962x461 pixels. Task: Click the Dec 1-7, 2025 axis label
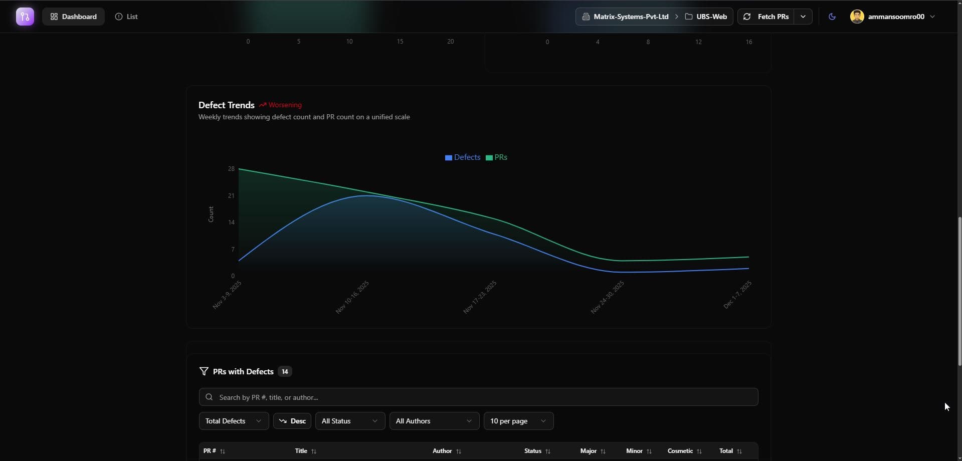(737, 295)
